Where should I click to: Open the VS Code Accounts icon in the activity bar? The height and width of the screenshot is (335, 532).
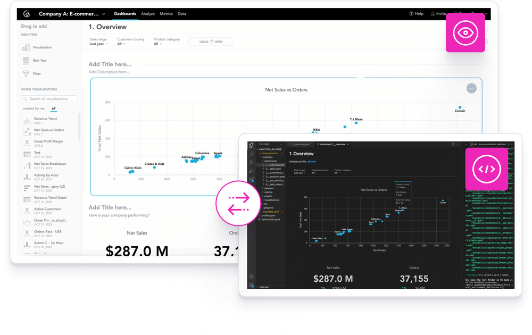(252, 277)
